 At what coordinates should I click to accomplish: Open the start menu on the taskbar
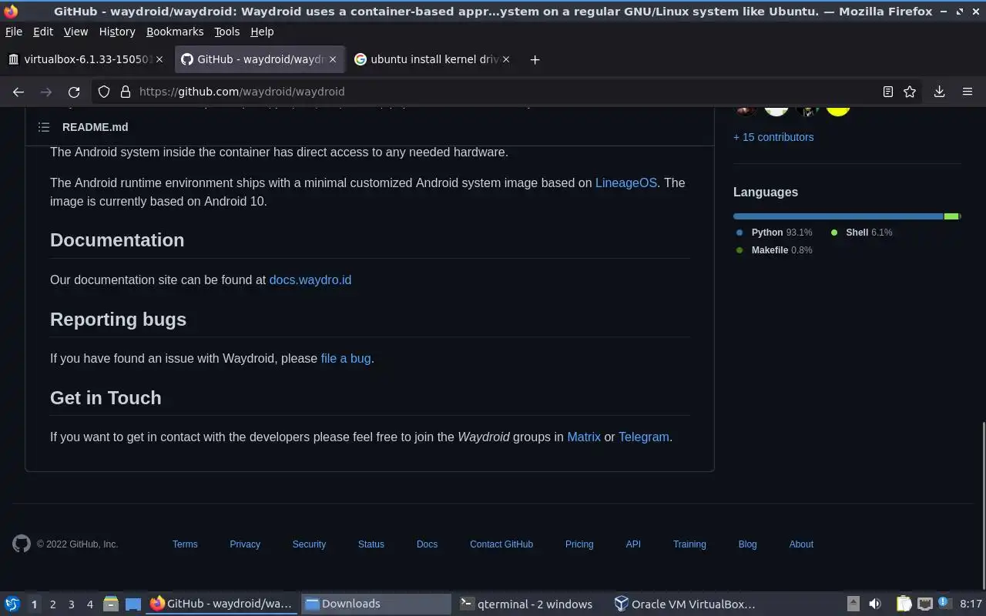tap(12, 604)
